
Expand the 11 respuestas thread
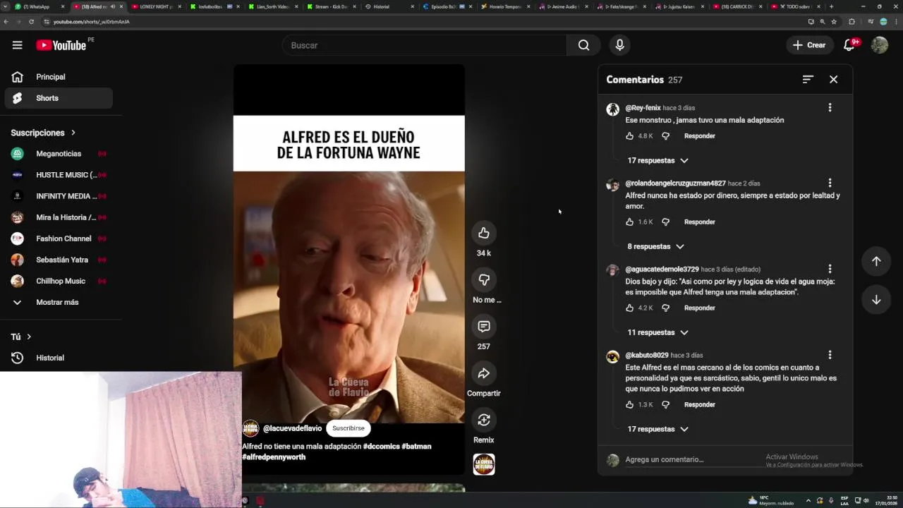coord(657,332)
